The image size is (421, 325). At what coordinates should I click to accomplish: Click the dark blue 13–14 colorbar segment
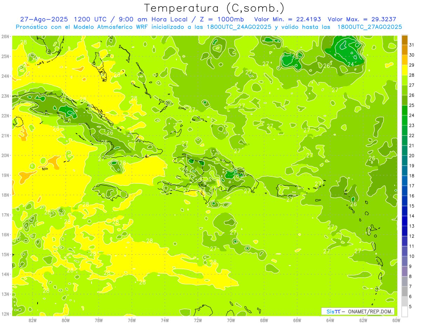click(x=405, y=221)
